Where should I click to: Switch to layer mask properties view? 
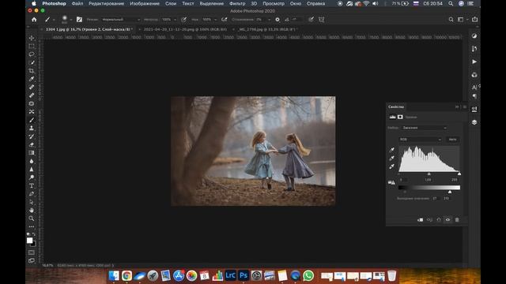400,117
